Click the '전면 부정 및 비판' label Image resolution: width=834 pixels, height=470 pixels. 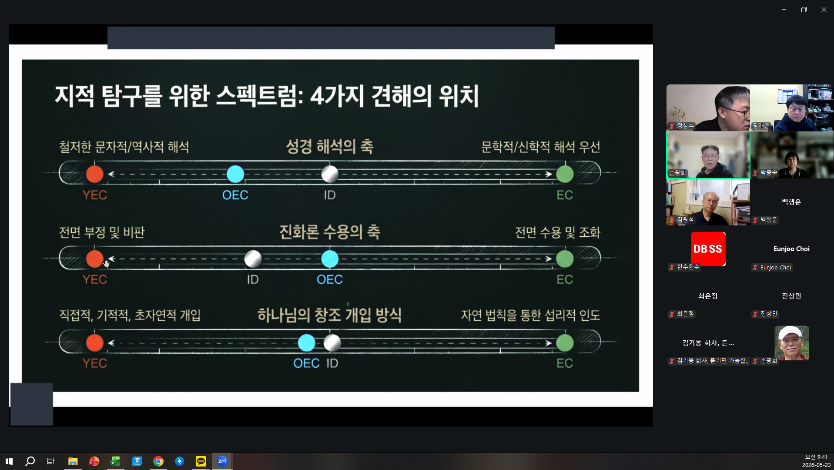point(102,232)
